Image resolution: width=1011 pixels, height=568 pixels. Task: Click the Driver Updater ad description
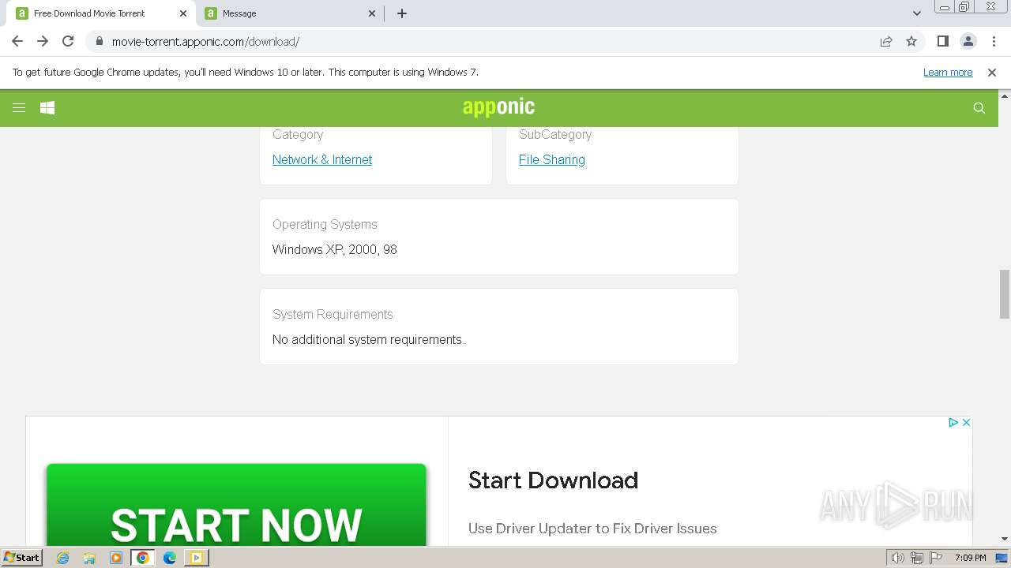(592, 529)
